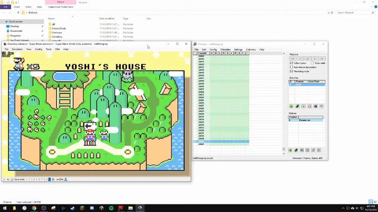Viewport: 378px width, 212px height.
Task: Open Steam from the taskbar
Action: pyautogui.click(x=73, y=208)
